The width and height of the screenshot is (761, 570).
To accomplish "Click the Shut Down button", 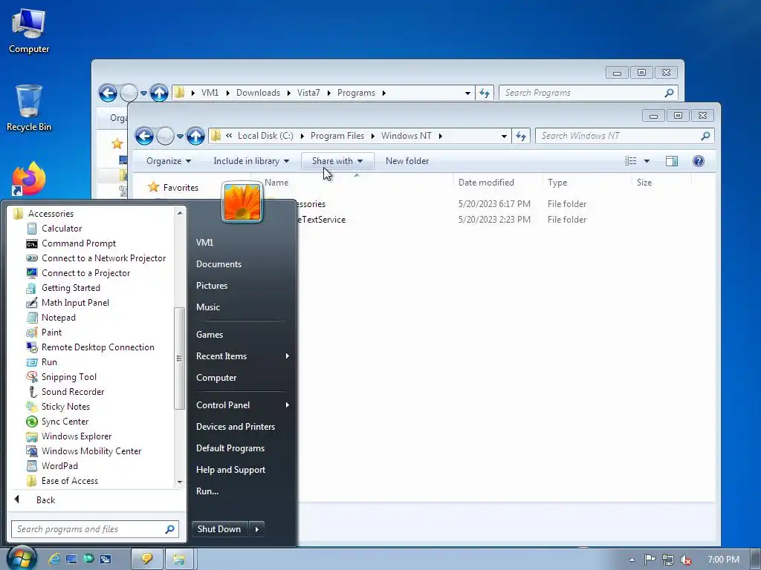I will pyautogui.click(x=219, y=529).
